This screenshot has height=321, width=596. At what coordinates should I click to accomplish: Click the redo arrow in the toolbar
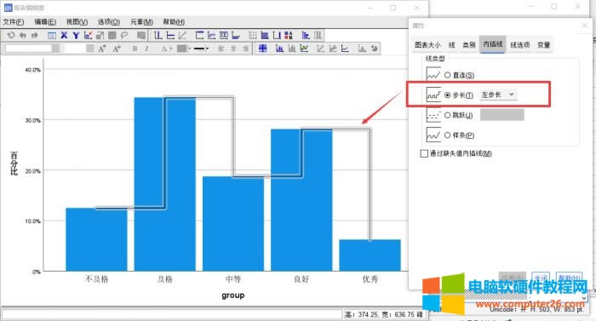[35, 36]
